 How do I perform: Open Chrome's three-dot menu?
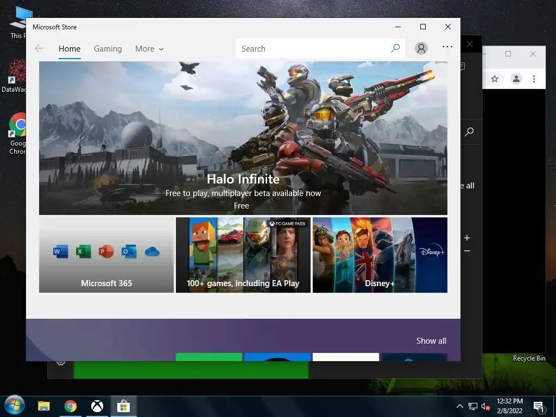(534, 79)
